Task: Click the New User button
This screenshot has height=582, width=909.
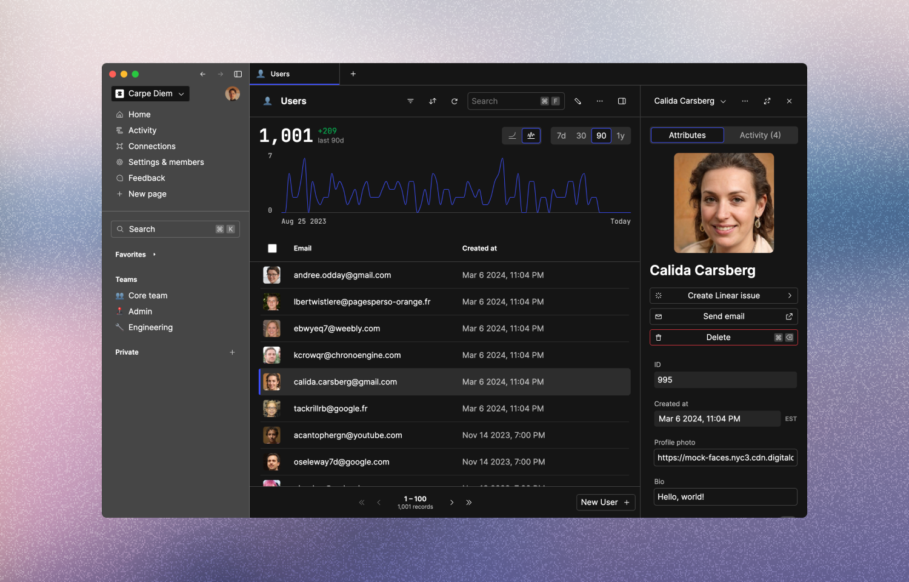Action: 605,503
